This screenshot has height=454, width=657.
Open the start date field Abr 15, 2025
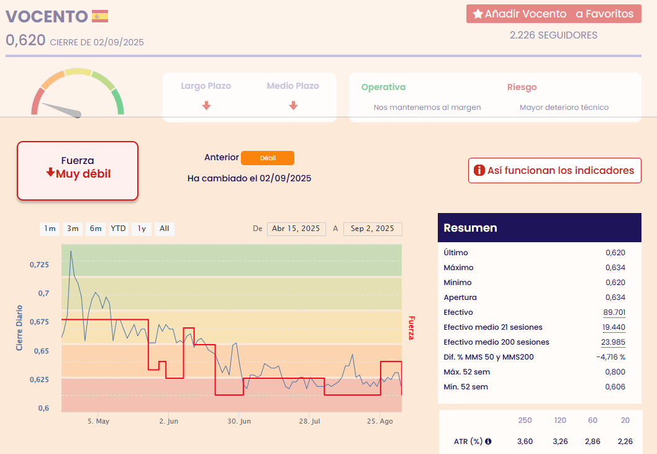(296, 229)
